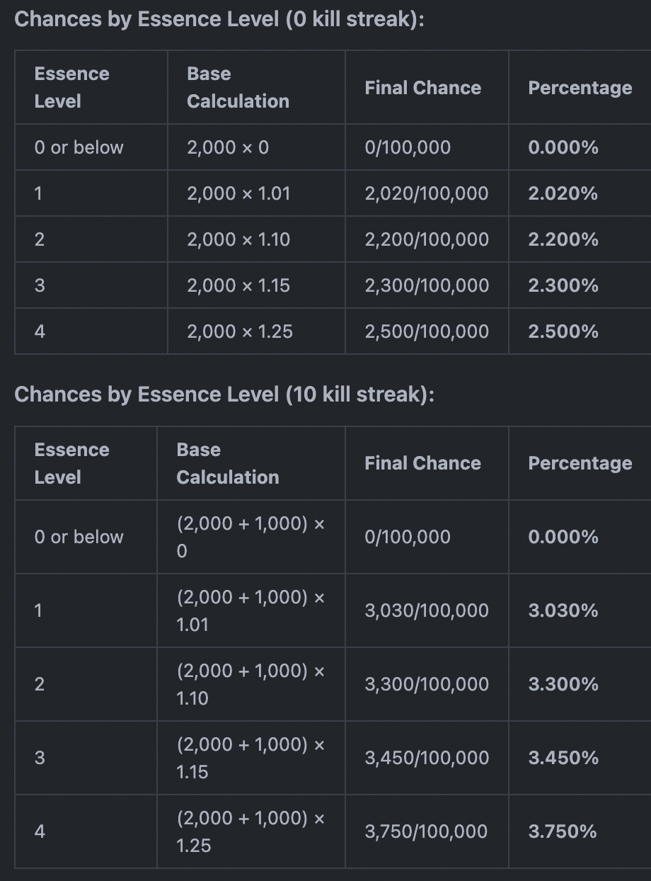Click the 2.500% percentage value
The height and width of the screenshot is (881, 651).
point(563,331)
